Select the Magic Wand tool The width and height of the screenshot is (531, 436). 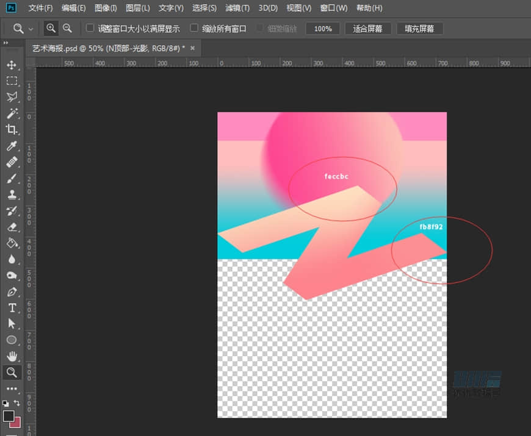tap(12, 113)
